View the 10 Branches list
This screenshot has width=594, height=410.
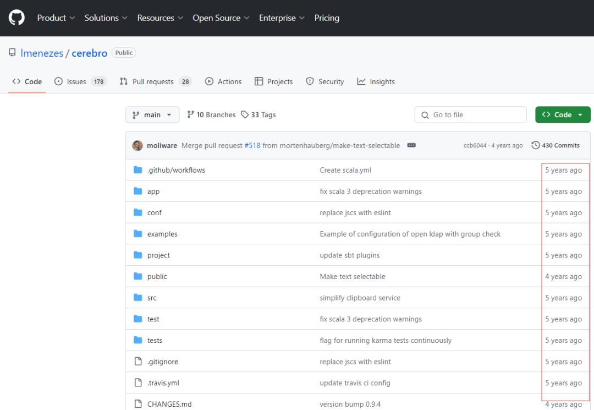(211, 115)
